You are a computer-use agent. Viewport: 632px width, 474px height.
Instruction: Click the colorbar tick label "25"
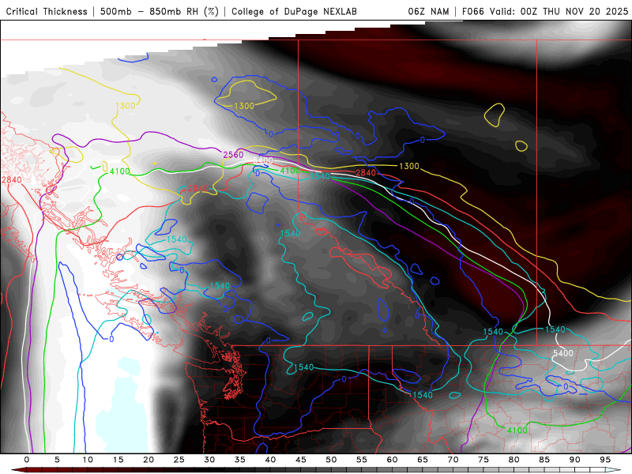pyautogui.click(x=179, y=460)
